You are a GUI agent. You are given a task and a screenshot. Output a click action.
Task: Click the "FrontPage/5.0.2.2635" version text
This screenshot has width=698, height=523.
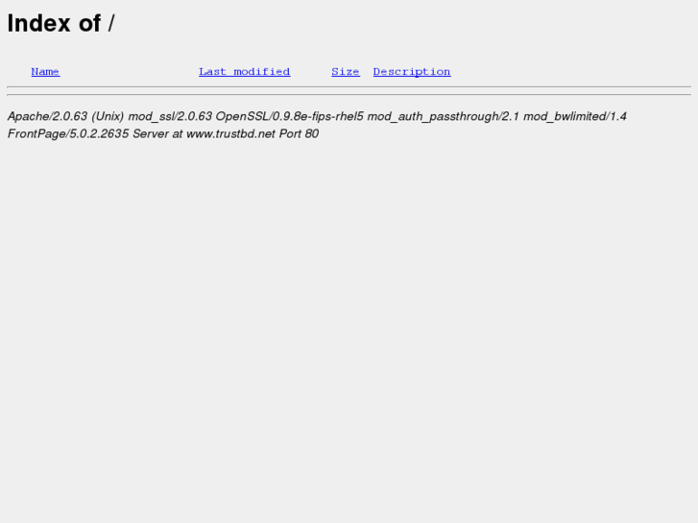tap(68, 134)
